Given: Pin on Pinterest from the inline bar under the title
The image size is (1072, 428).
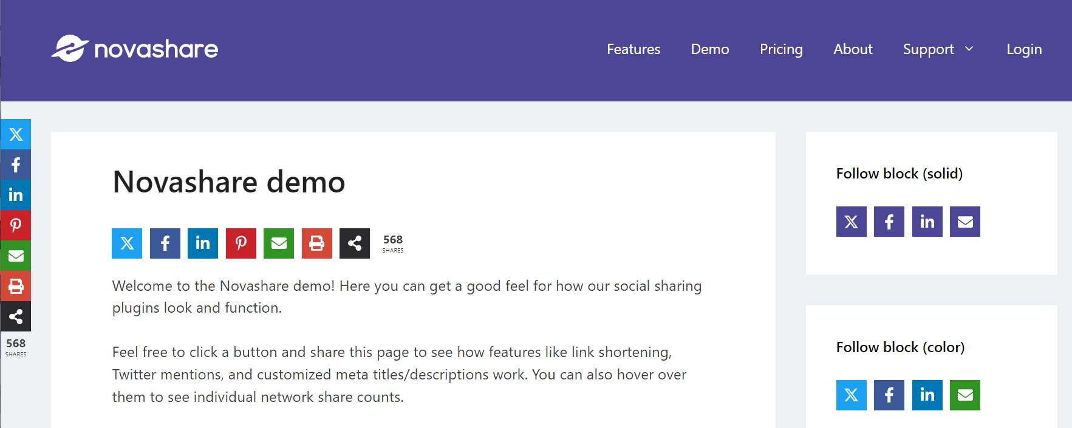Looking at the screenshot, I should [241, 243].
